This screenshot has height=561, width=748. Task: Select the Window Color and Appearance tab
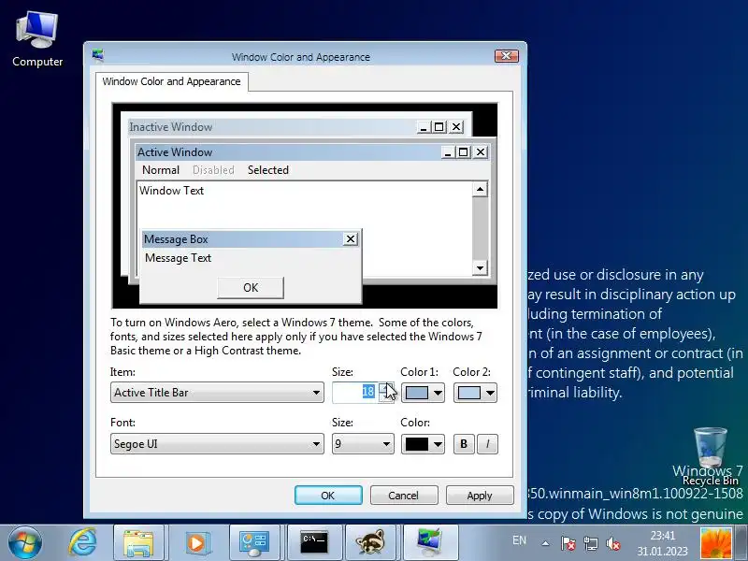(171, 81)
